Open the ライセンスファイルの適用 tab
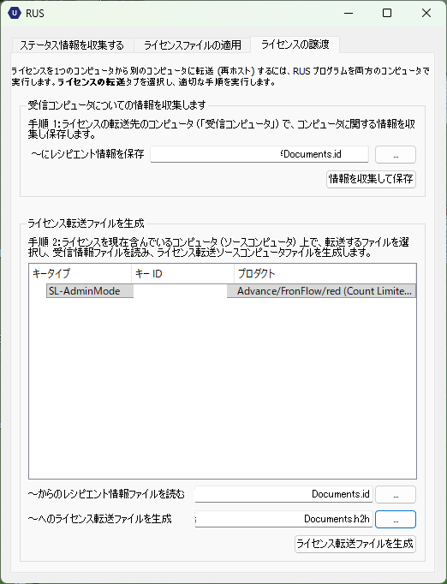 pyautogui.click(x=192, y=45)
